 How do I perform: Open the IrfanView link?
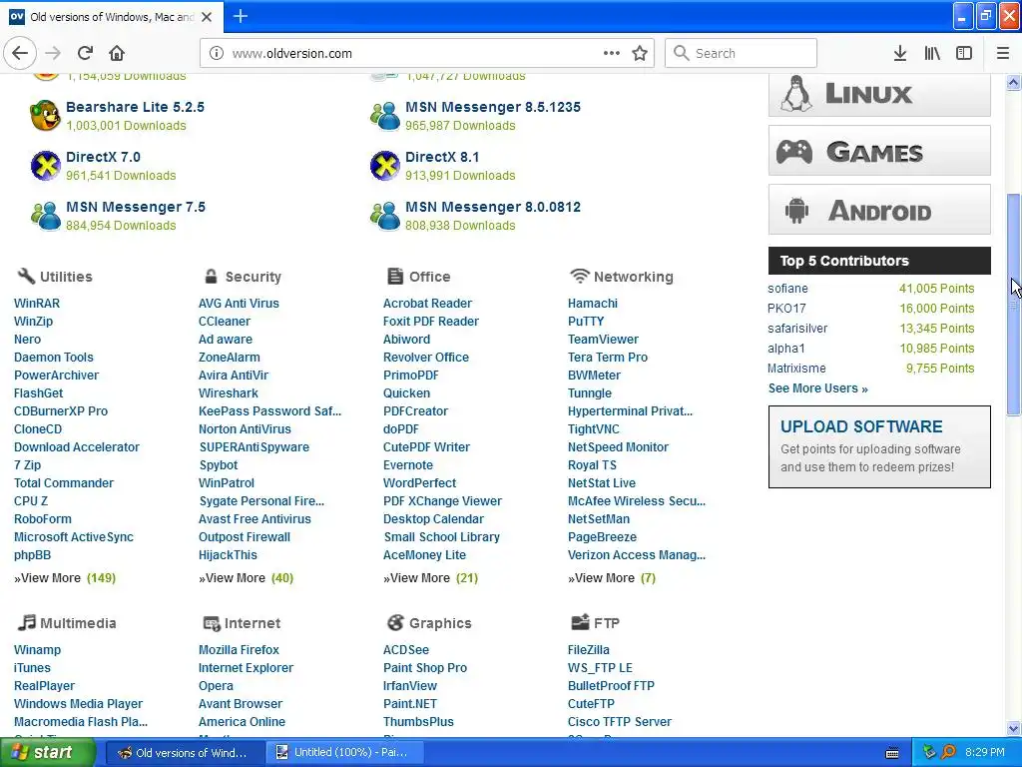(409, 685)
